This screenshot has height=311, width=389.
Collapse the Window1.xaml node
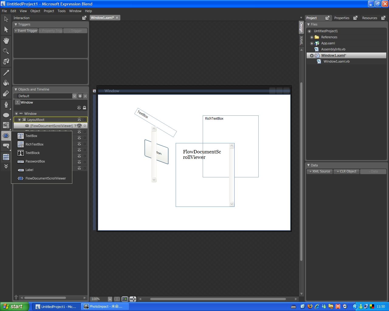click(x=312, y=55)
